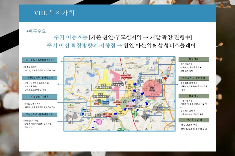Click the "천안구도심·쌍용권역" header box
The width and height of the screenshot is (235, 156).
pyautogui.click(x=194, y=78)
